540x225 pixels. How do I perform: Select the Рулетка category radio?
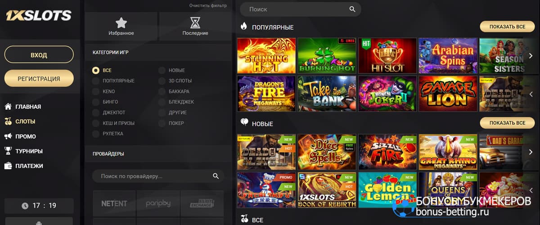coord(96,134)
